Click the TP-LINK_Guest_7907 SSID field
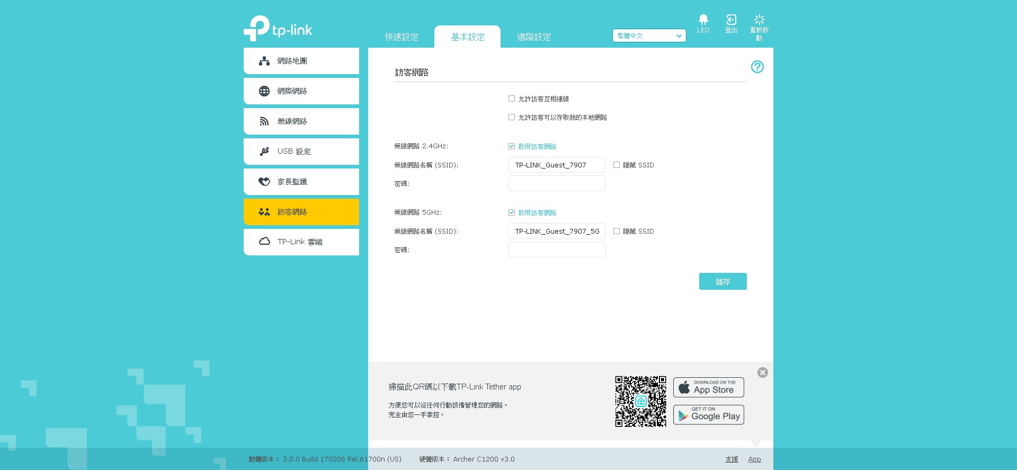 [x=556, y=165]
